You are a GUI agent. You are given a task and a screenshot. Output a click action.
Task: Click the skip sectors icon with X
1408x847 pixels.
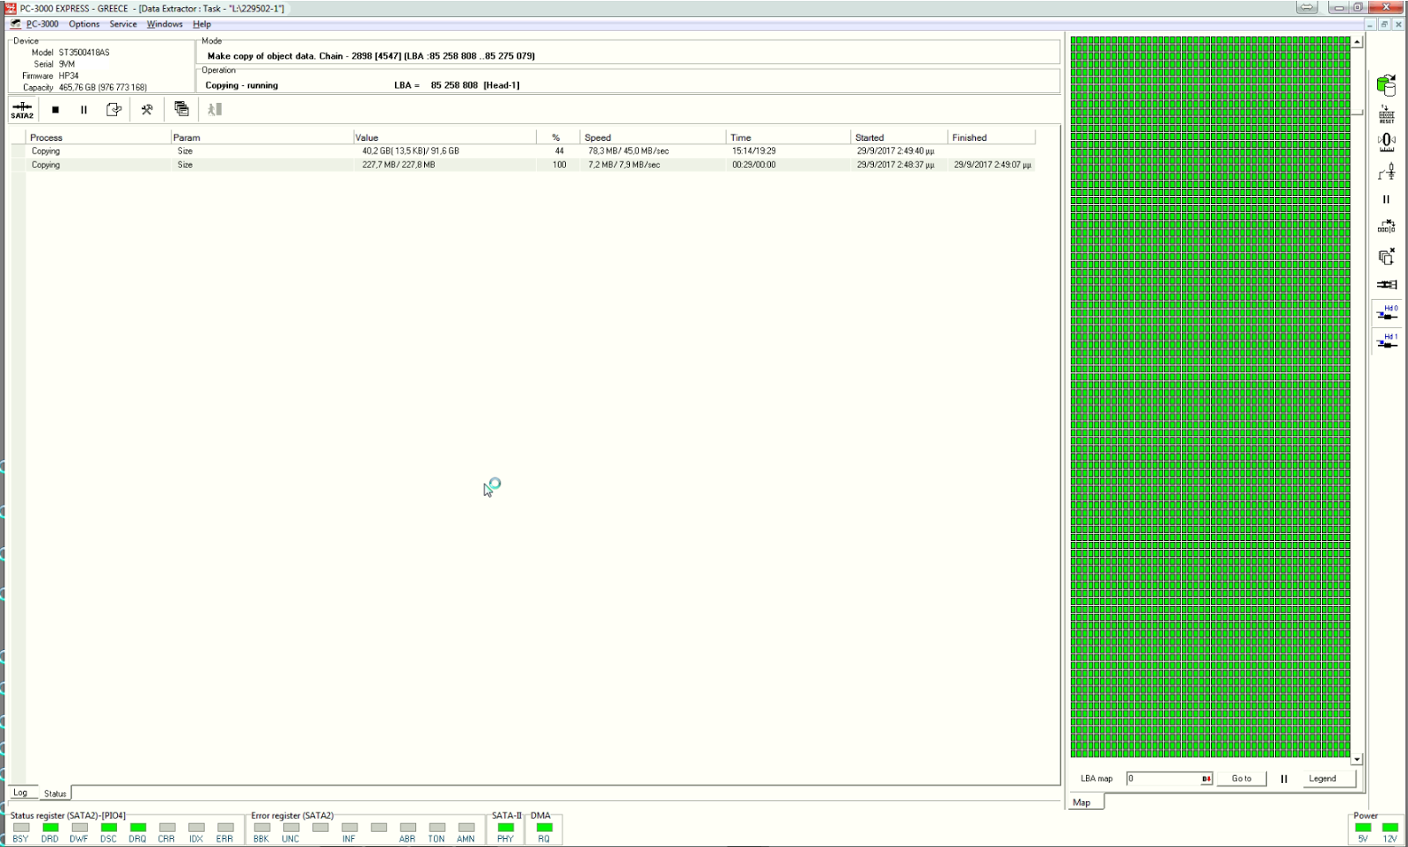[x=1387, y=227]
